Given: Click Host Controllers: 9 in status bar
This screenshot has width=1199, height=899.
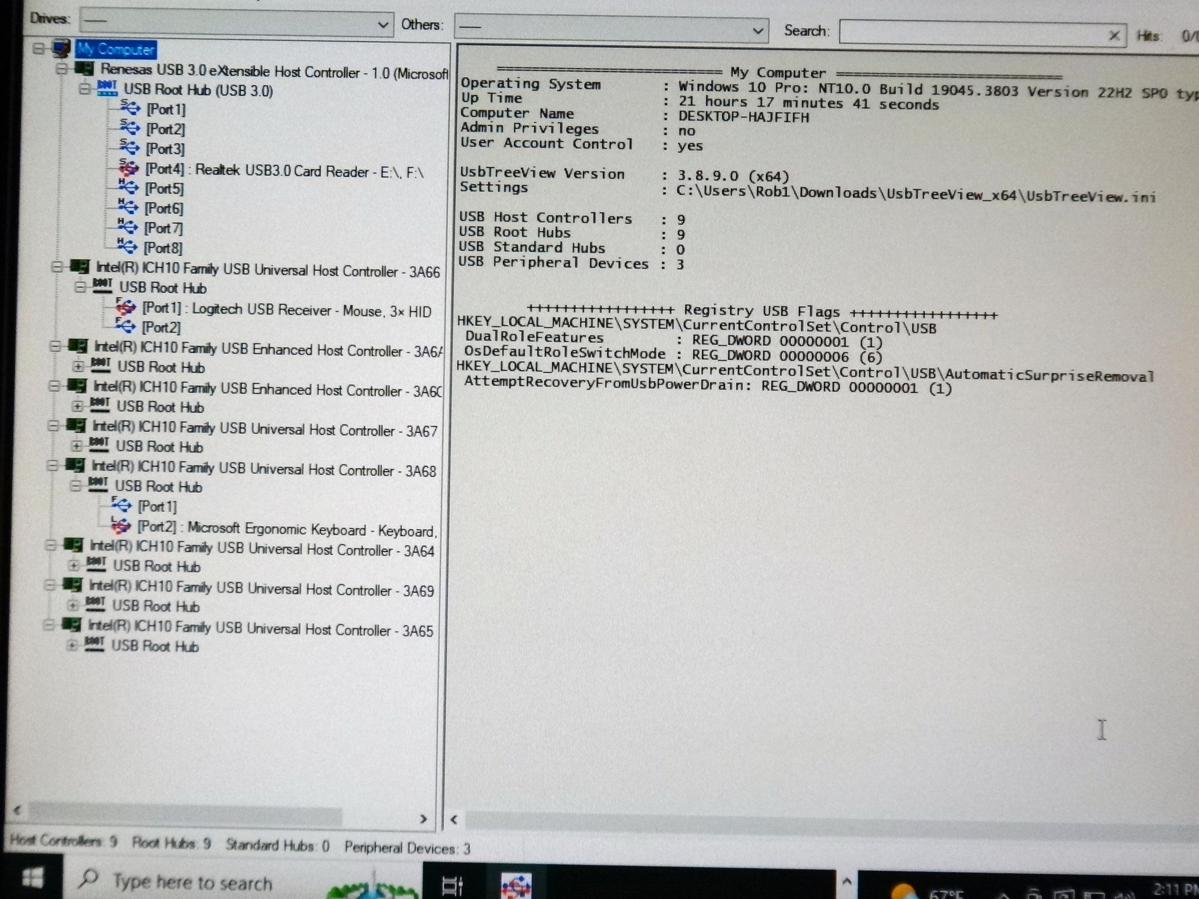Looking at the screenshot, I should (x=63, y=841).
